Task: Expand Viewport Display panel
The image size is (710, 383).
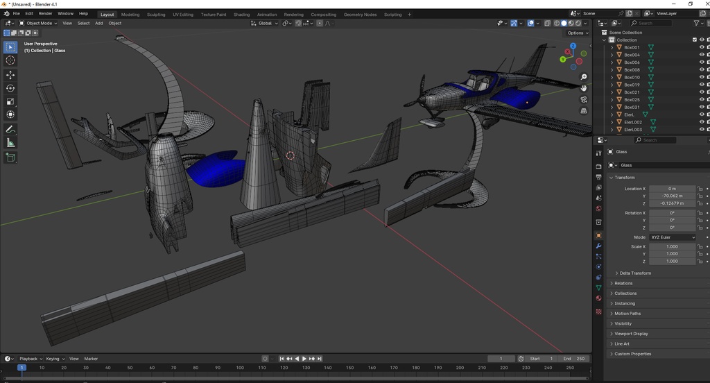Action: [631, 334]
